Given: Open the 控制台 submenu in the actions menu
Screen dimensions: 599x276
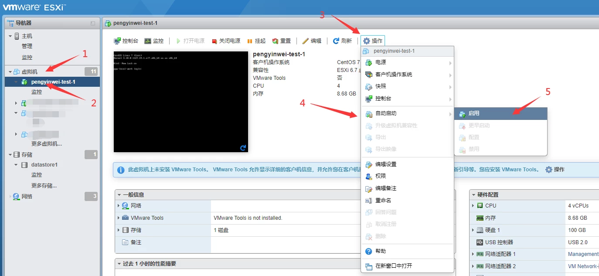Looking at the screenshot, I should 408,99.
